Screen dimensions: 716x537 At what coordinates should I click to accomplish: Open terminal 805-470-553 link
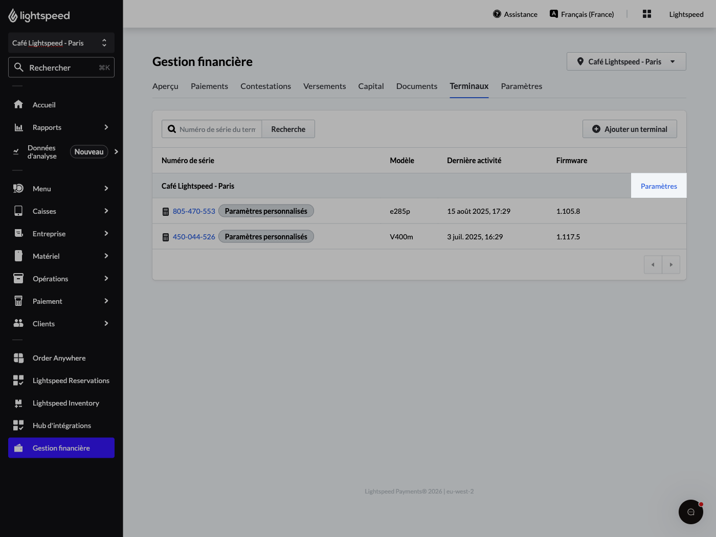coord(194,211)
